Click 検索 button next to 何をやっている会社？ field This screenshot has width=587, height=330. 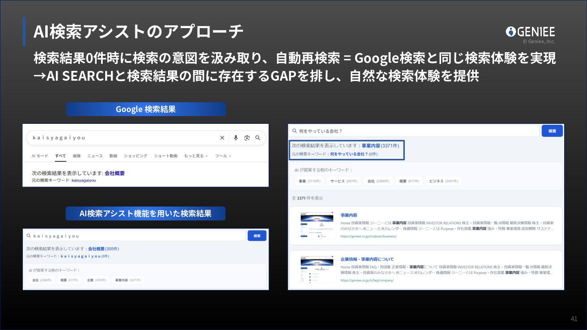tap(552, 131)
